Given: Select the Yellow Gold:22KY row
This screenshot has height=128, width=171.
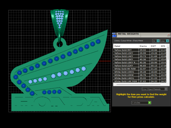Looking at the screenshot, I should (140, 66).
